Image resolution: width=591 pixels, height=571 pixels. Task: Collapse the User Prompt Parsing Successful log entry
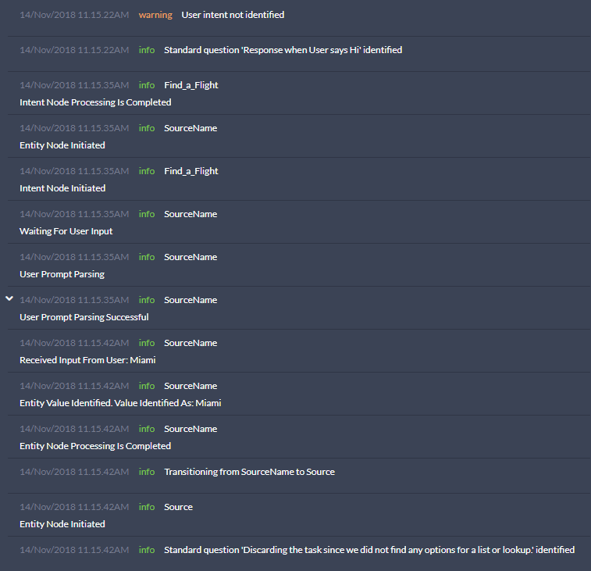point(9,298)
